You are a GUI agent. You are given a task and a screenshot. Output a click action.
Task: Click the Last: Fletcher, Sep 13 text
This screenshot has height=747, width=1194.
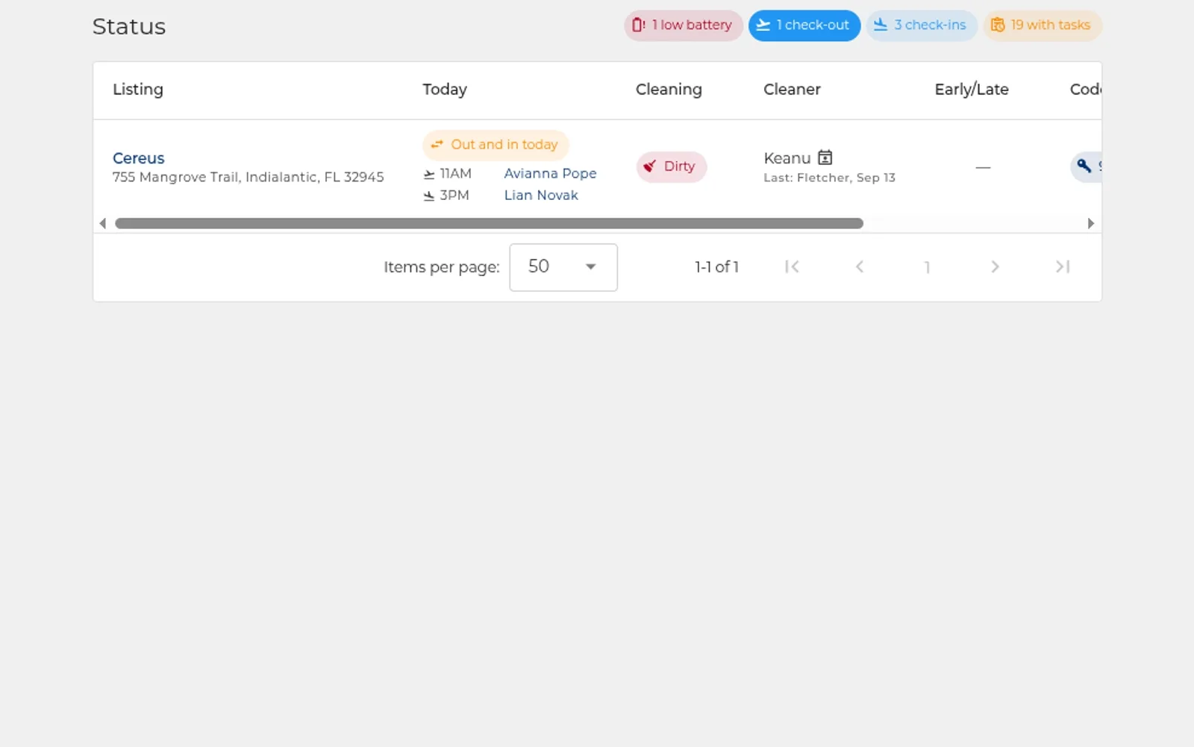829,178
